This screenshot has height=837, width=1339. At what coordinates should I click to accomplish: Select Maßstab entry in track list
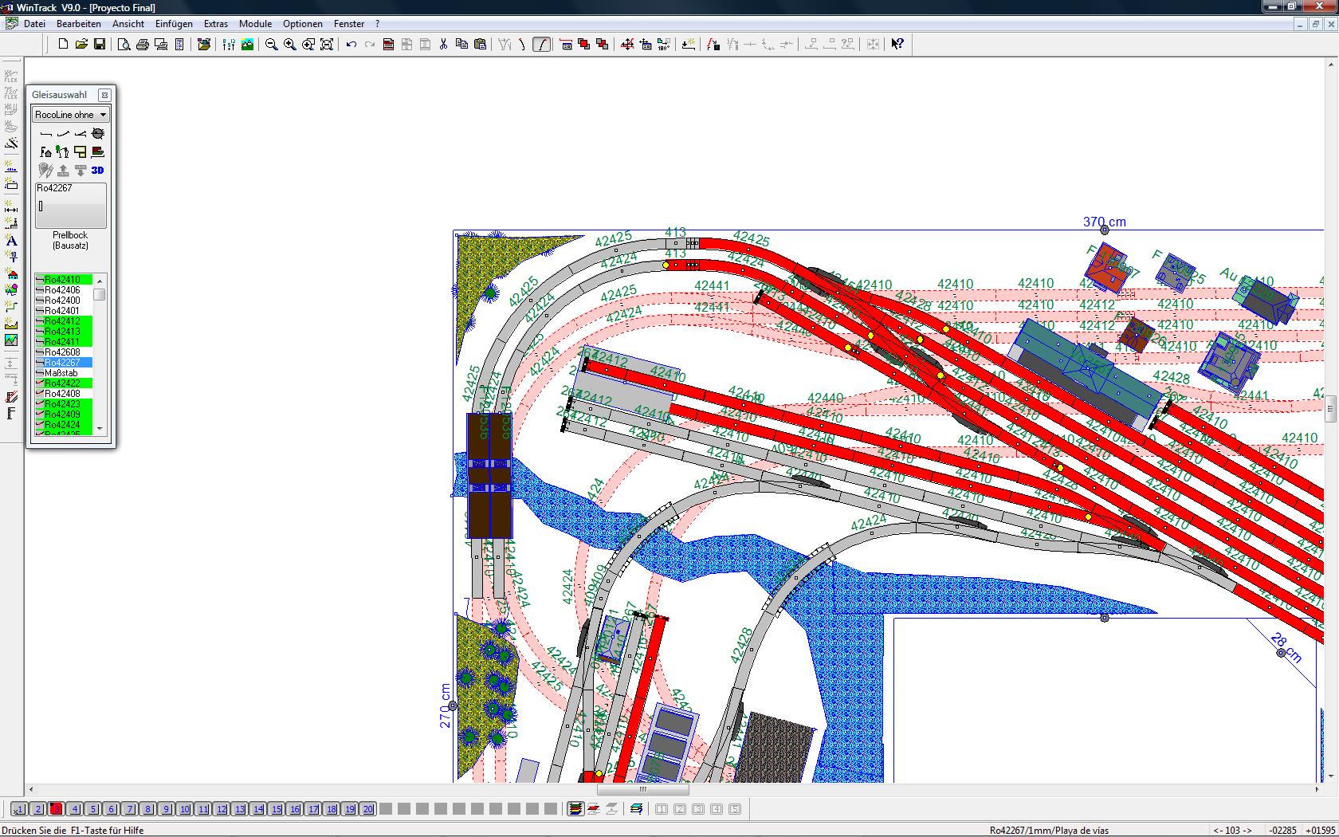[x=63, y=373]
